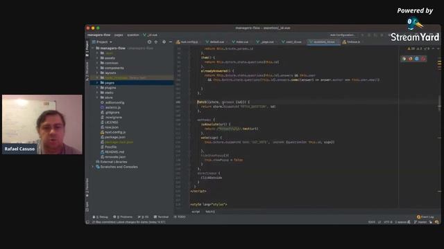Click the Event Log icon in status bar

[418, 216]
